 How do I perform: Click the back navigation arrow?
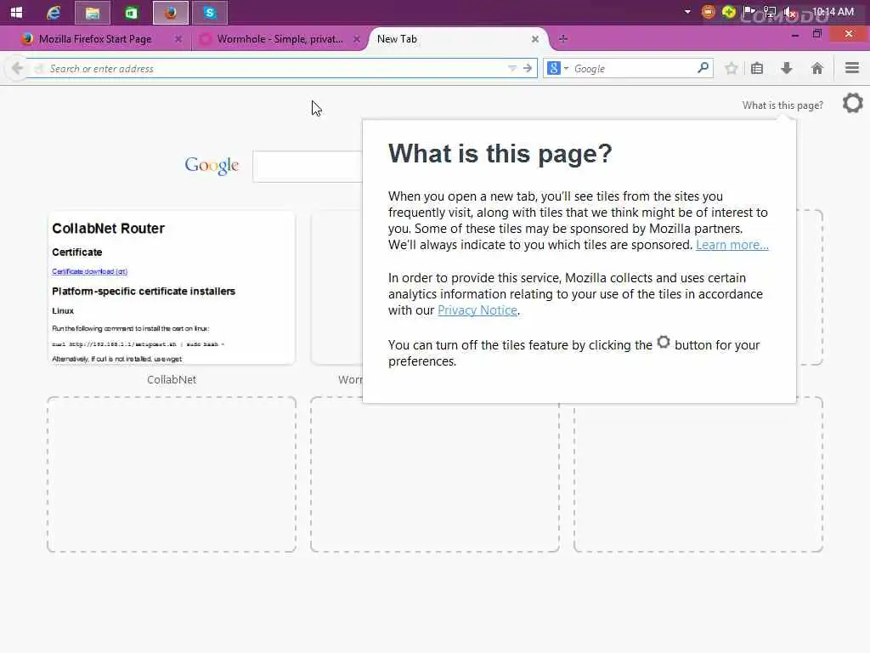(17, 68)
